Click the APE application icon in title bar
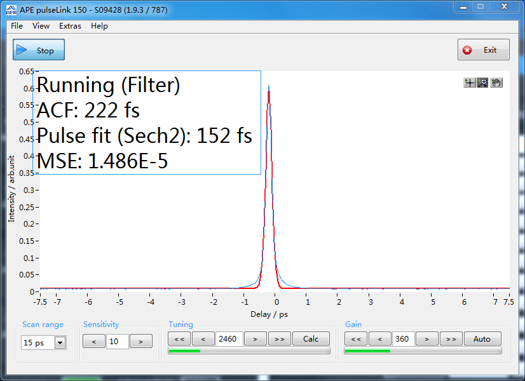 click(11, 10)
